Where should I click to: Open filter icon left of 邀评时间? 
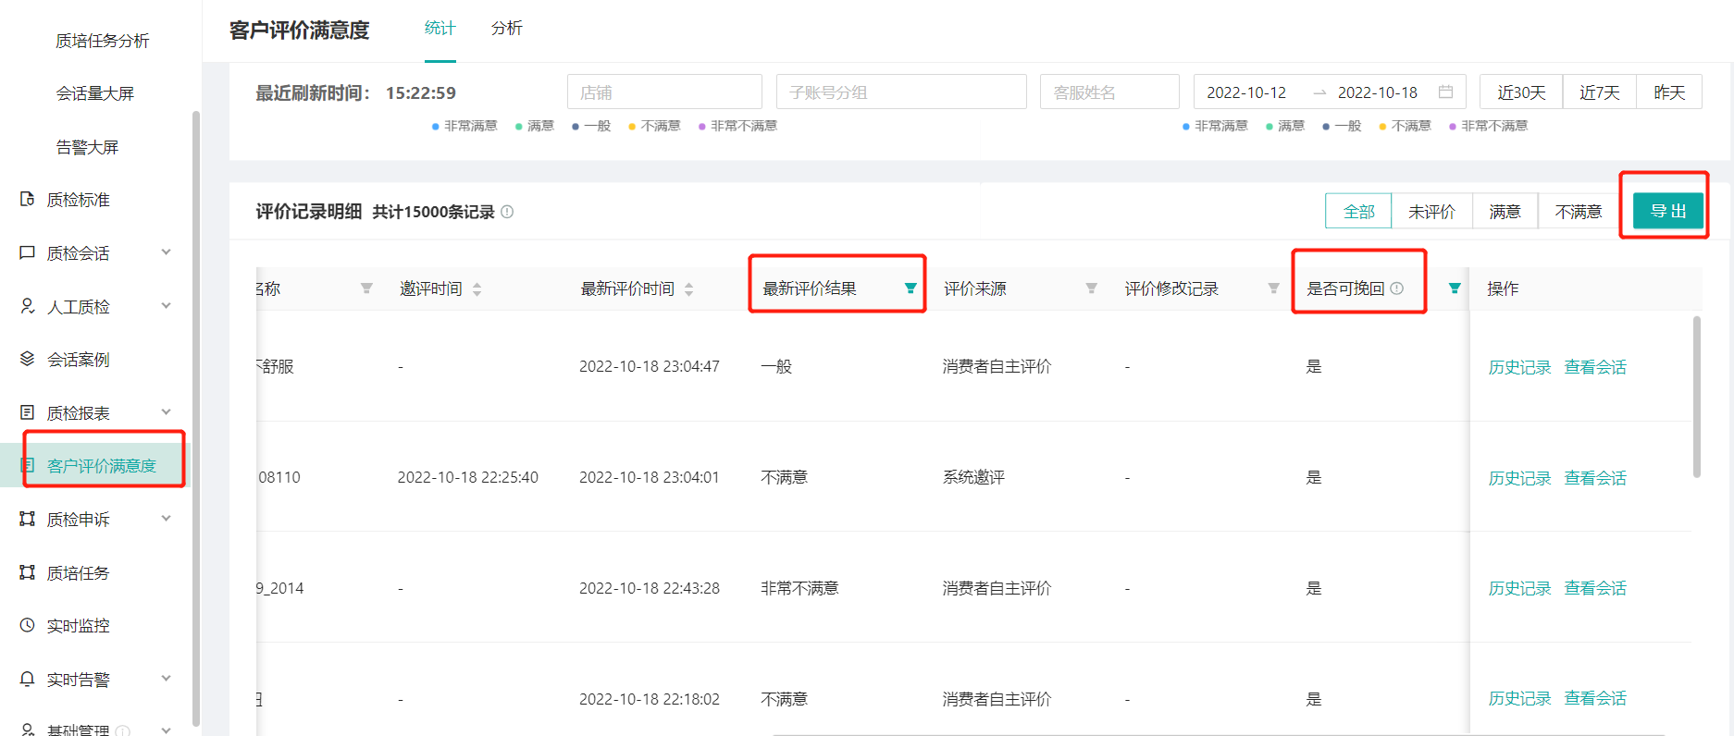[366, 288]
